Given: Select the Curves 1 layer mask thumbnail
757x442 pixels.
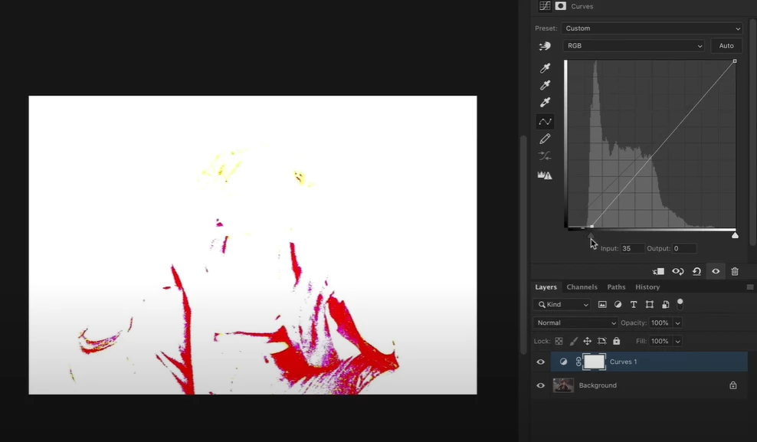Looking at the screenshot, I should 594,362.
